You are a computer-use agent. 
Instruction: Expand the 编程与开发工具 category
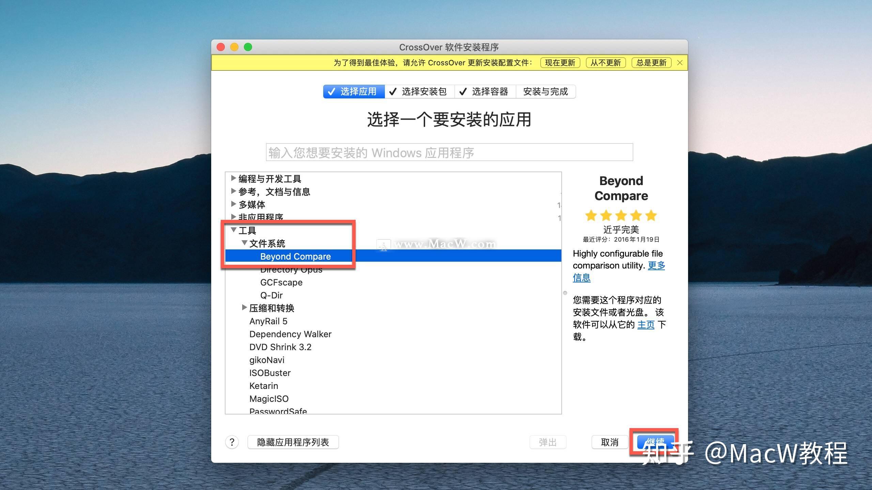click(234, 179)
